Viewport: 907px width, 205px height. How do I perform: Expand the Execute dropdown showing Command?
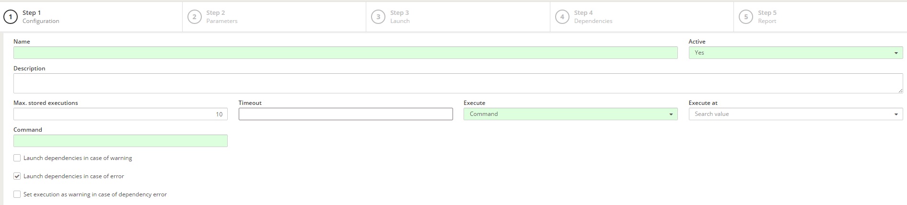[x=570, y=114]
